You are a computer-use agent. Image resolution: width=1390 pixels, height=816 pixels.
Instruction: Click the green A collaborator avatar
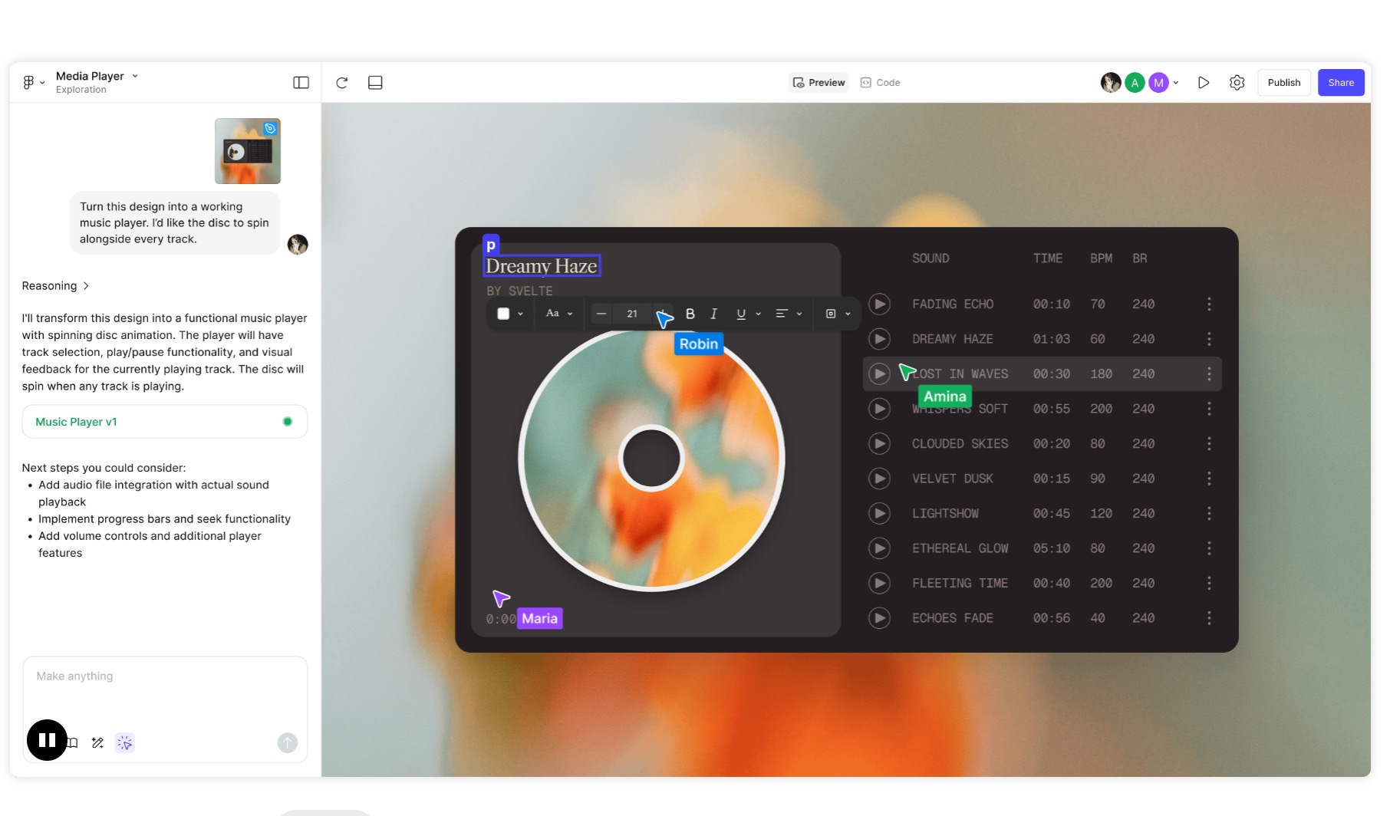[x=1135, y=83]
